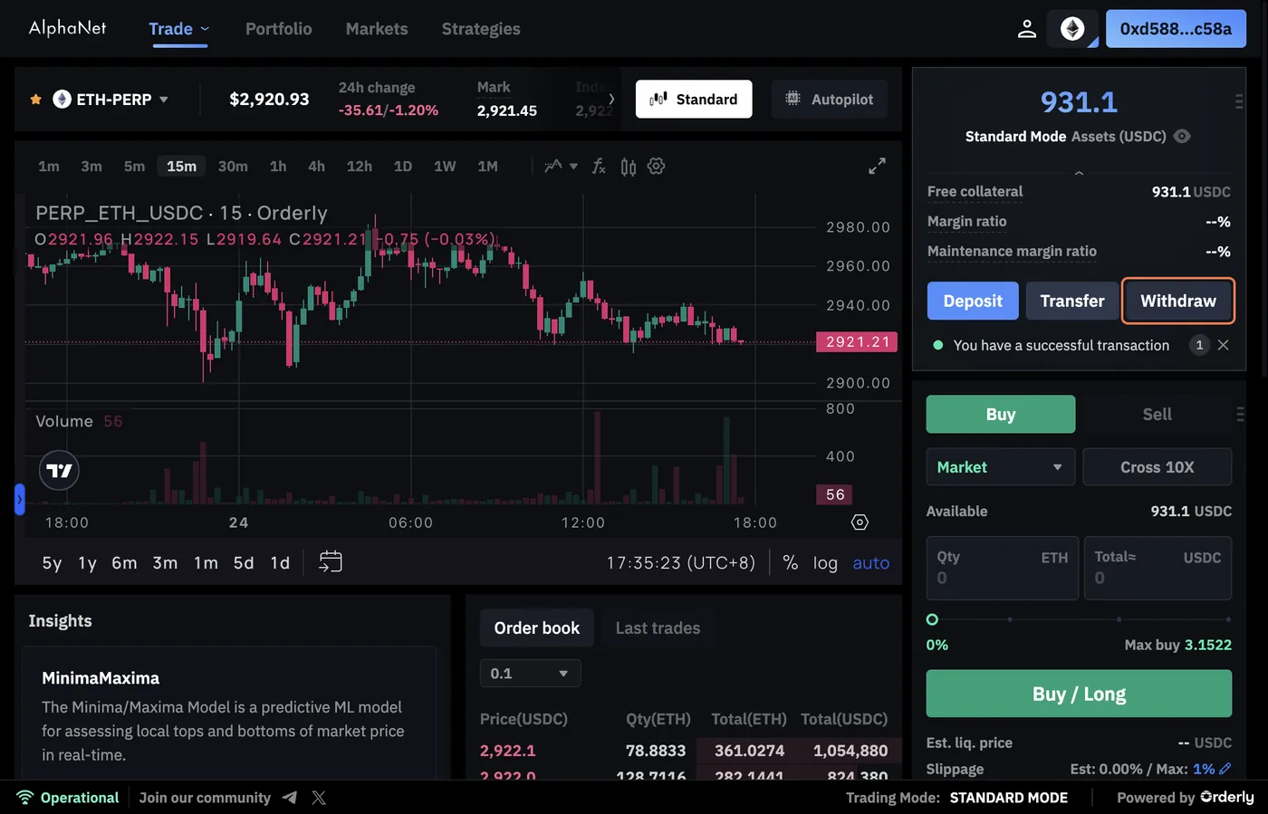Viewport: 1268px width, 814px height.
Task: Open the chart axis settings hexagon icon
Action: [x=860, y=522]
